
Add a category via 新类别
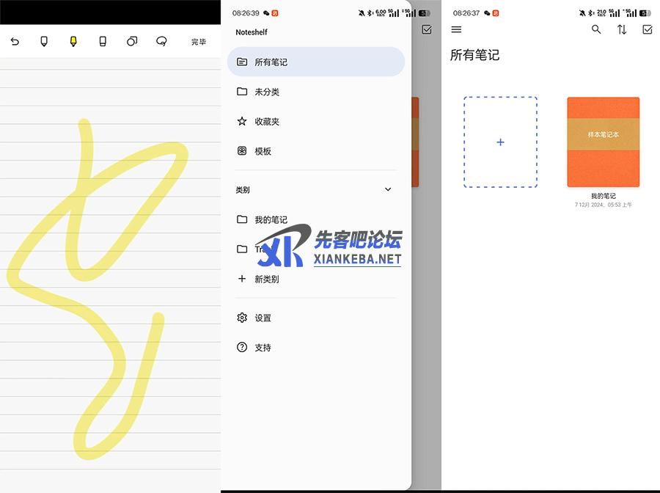[x=266, y=279]
